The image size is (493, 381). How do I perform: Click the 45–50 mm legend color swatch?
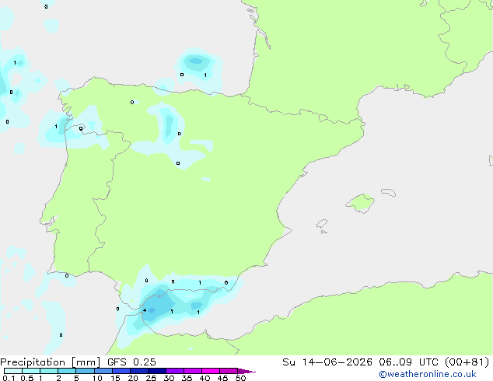click(229, 371)
